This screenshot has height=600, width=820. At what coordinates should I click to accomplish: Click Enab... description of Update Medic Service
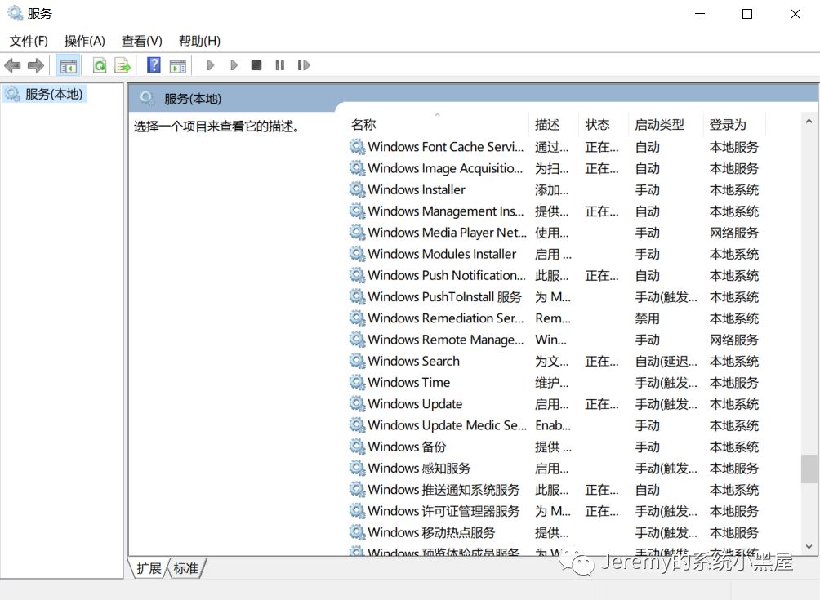click(553, 425)
